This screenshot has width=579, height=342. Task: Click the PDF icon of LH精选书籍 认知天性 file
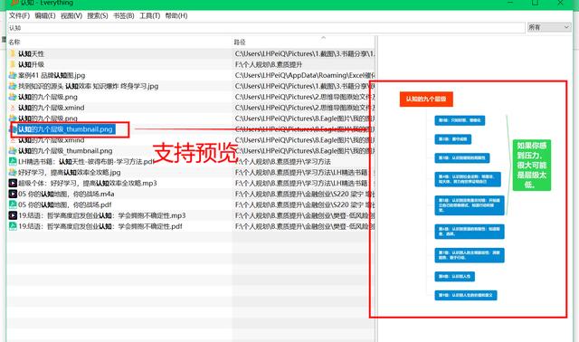pos(13,161)
